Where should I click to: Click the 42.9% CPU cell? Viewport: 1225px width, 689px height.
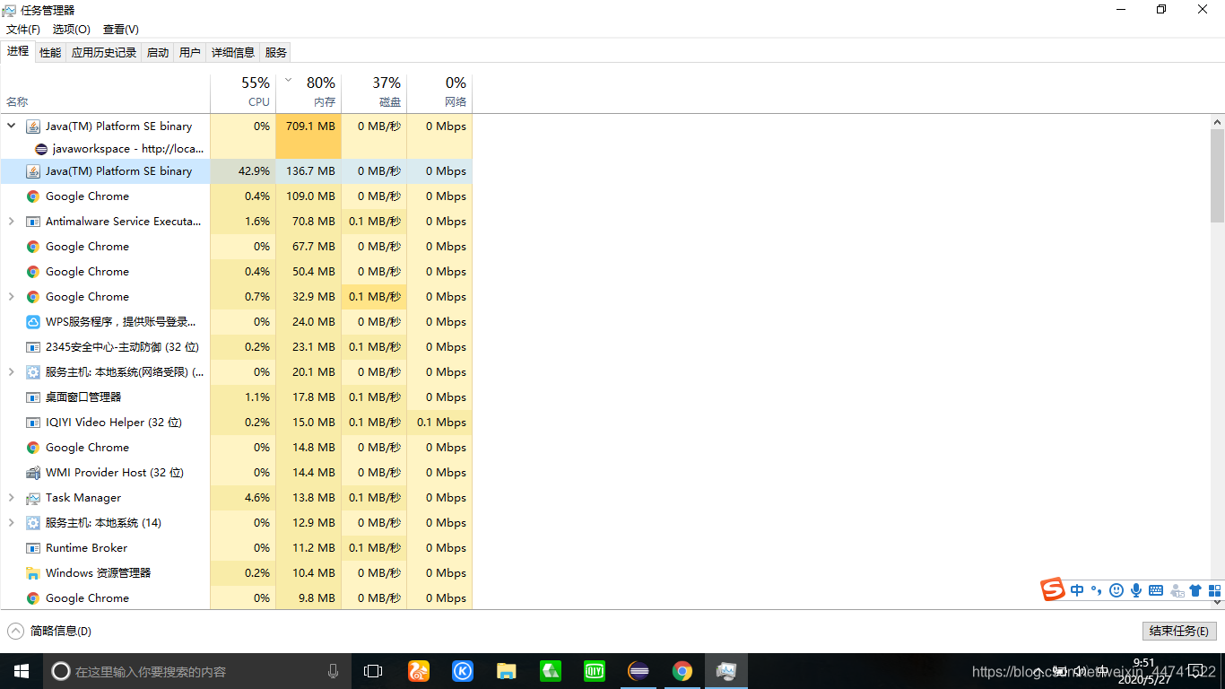click(x=243, y=171)
